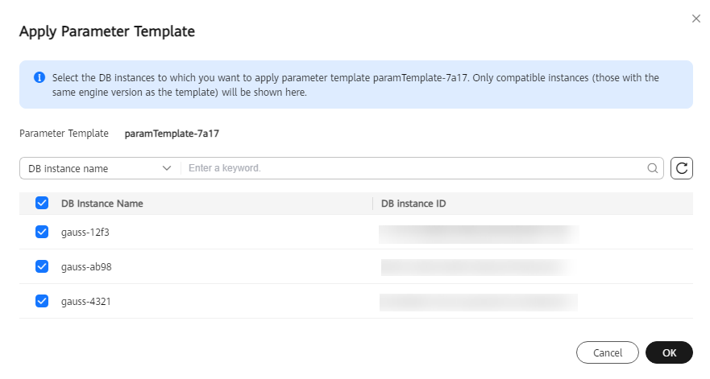Confirm with the OK button
The image size is (710, 379).
point(669,352)
